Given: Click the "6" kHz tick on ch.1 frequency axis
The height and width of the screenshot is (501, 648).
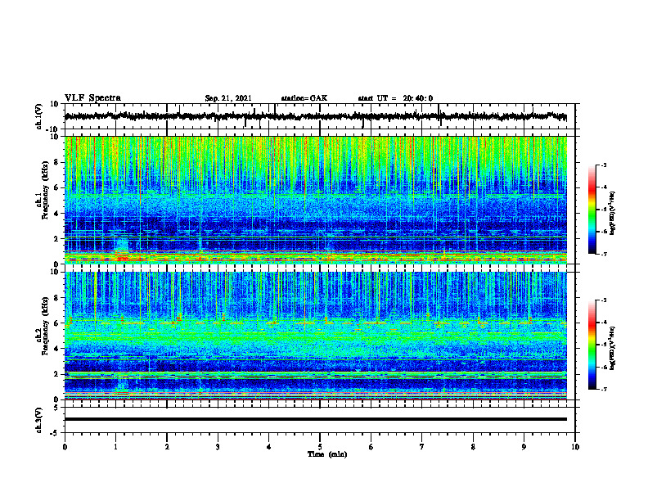Looking at the screenshot, I should (x=56, y=188).
